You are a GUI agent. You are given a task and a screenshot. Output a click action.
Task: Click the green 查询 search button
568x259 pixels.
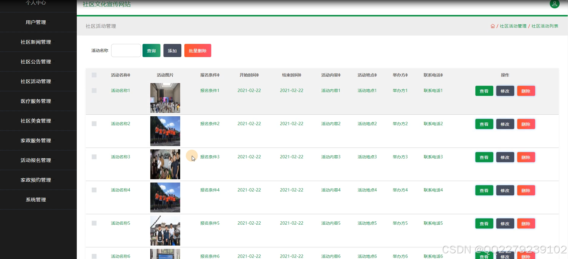pos(151,50)
